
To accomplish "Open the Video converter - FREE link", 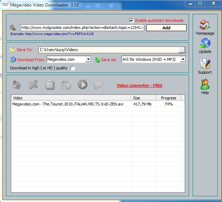I will [x=140, y=85].
